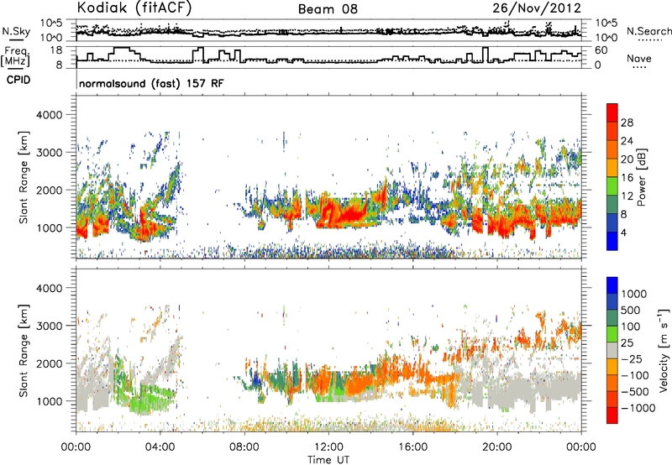Screen dimensions: 672x465
Task: Click the CPID label
Action: click(18, 80)
